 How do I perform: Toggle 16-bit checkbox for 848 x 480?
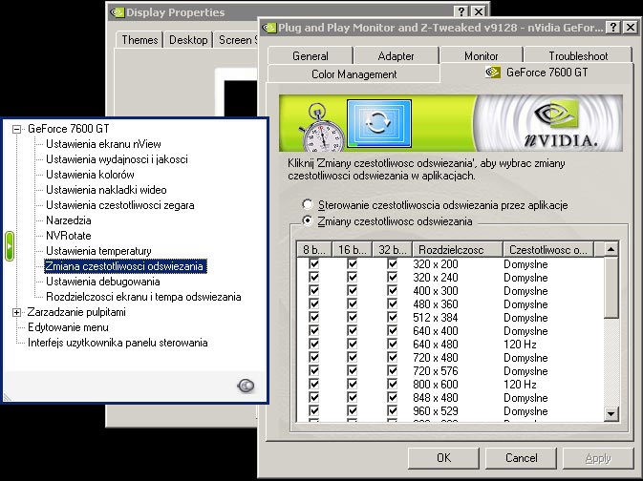[353, 397]
